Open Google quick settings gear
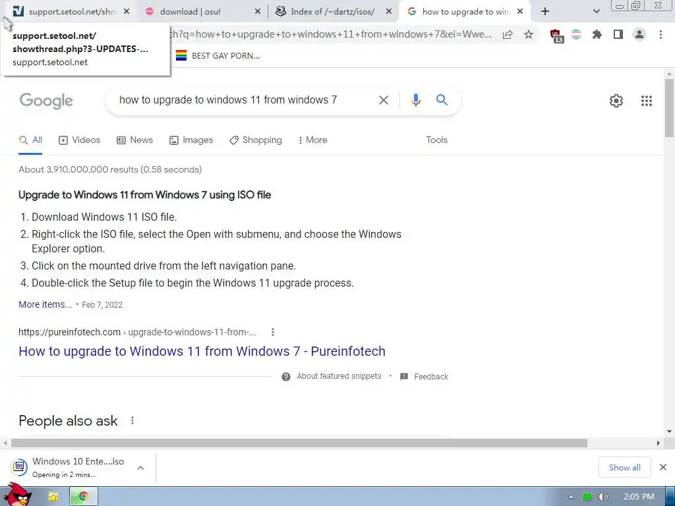The width and height of the screenshot is (675, 506). [616, 101]
